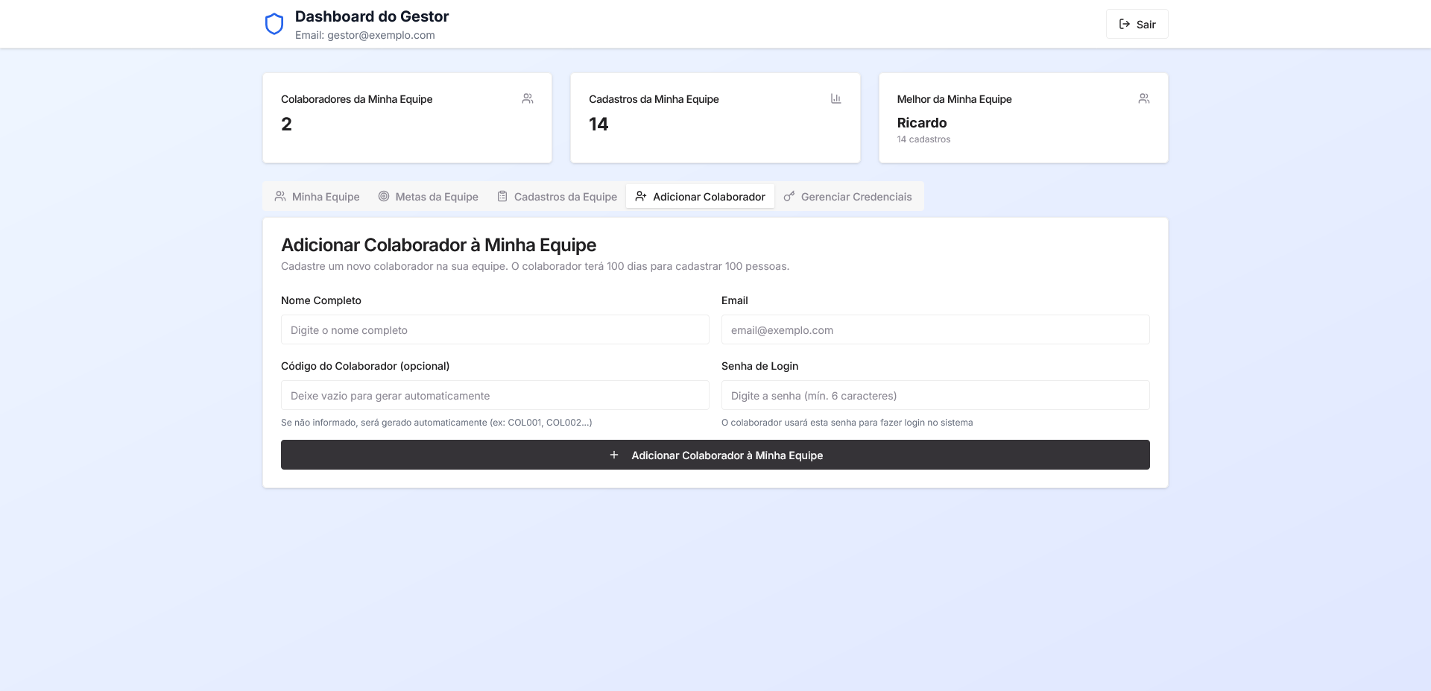The image size is (1431, 691).
Task: Focus the Nome Completo input field
Action: (495, 329)
